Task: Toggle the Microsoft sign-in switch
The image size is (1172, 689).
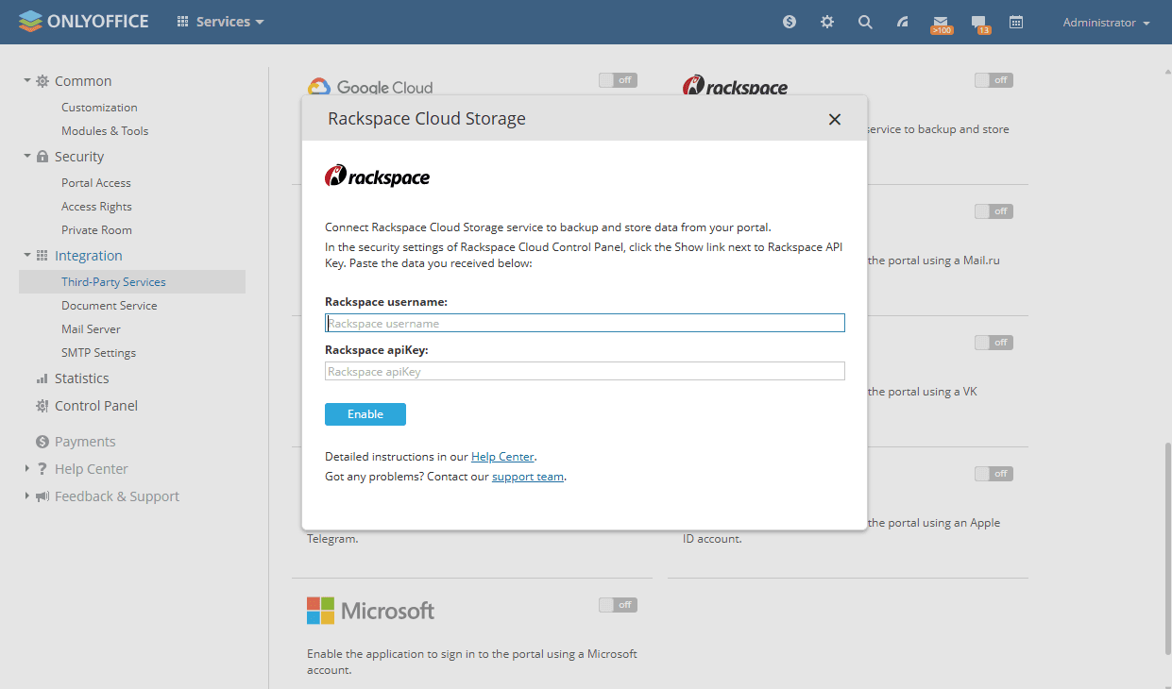Action: (x=618, y=605)
